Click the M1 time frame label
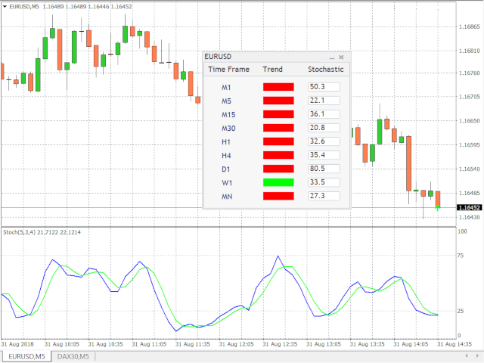484x363 pixels. pos(226,88)
